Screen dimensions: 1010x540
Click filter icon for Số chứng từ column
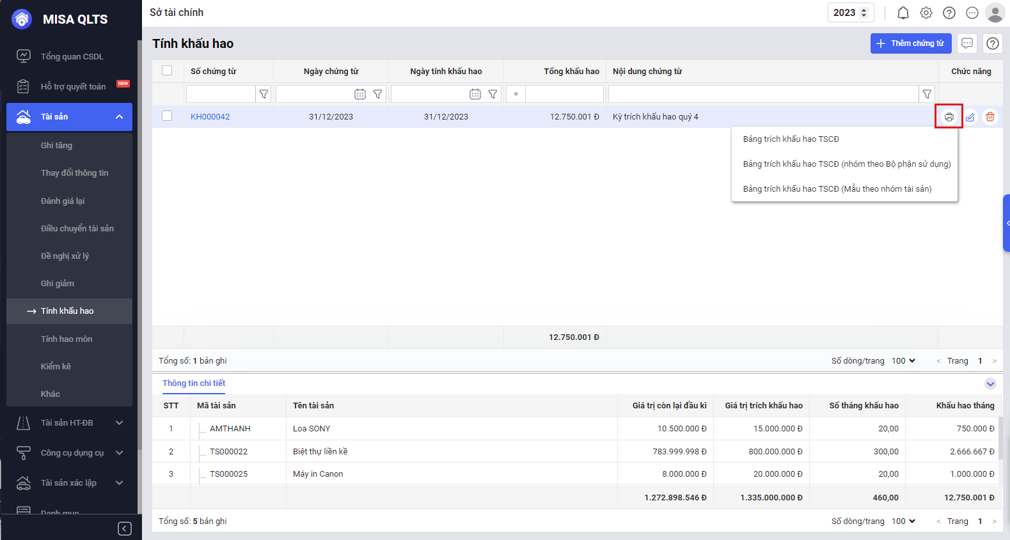tap(264, 94)
